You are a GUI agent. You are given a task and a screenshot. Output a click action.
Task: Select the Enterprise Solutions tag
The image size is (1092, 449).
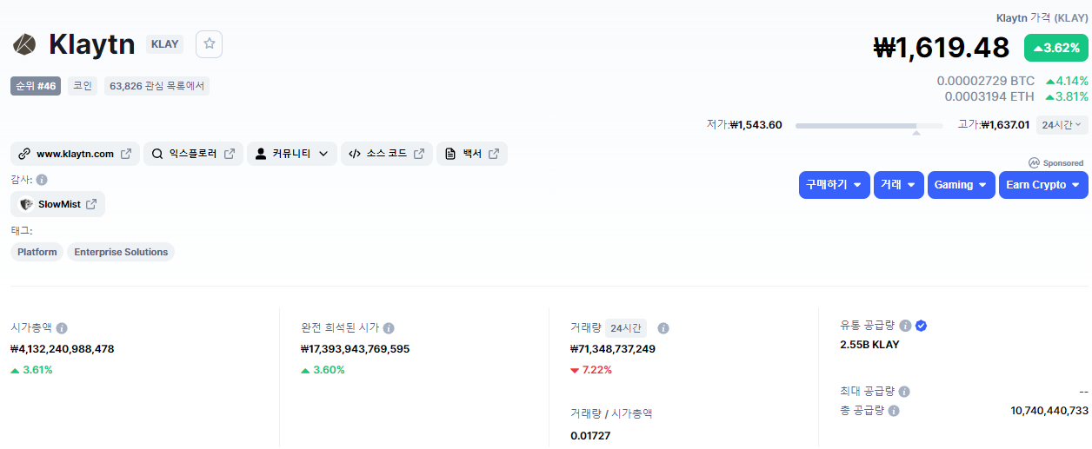pyautogui.click(x=121, y=252)
